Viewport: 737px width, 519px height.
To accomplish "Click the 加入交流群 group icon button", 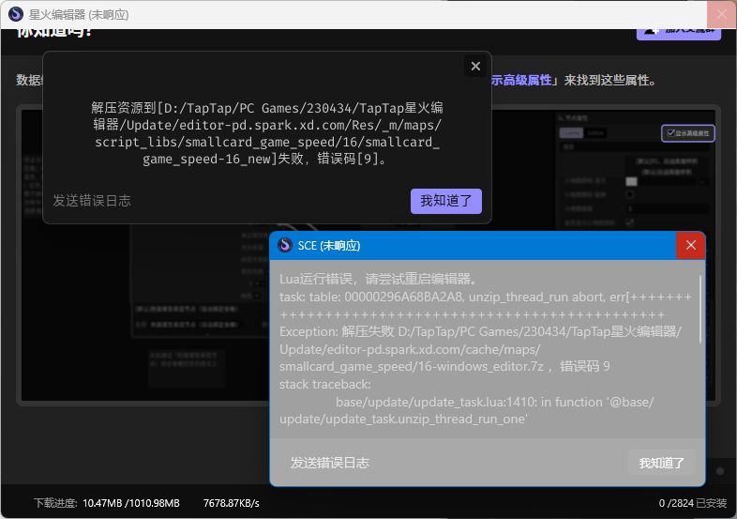I will click(679, 31).
